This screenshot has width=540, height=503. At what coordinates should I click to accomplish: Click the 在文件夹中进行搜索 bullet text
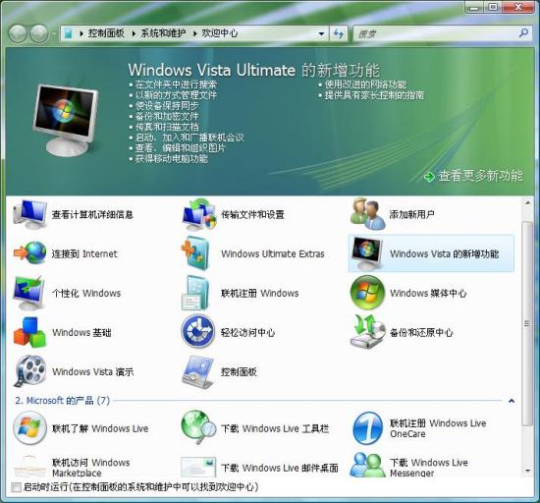(x=176, y=84)
